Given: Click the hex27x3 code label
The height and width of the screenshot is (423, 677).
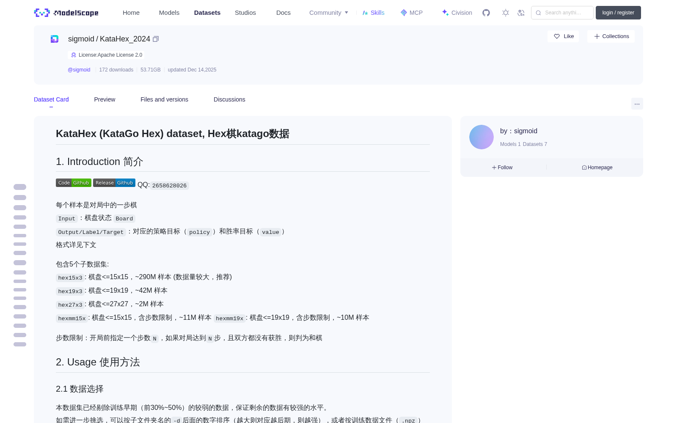Looking at the screenshot, I should click(x=70, y=305).
